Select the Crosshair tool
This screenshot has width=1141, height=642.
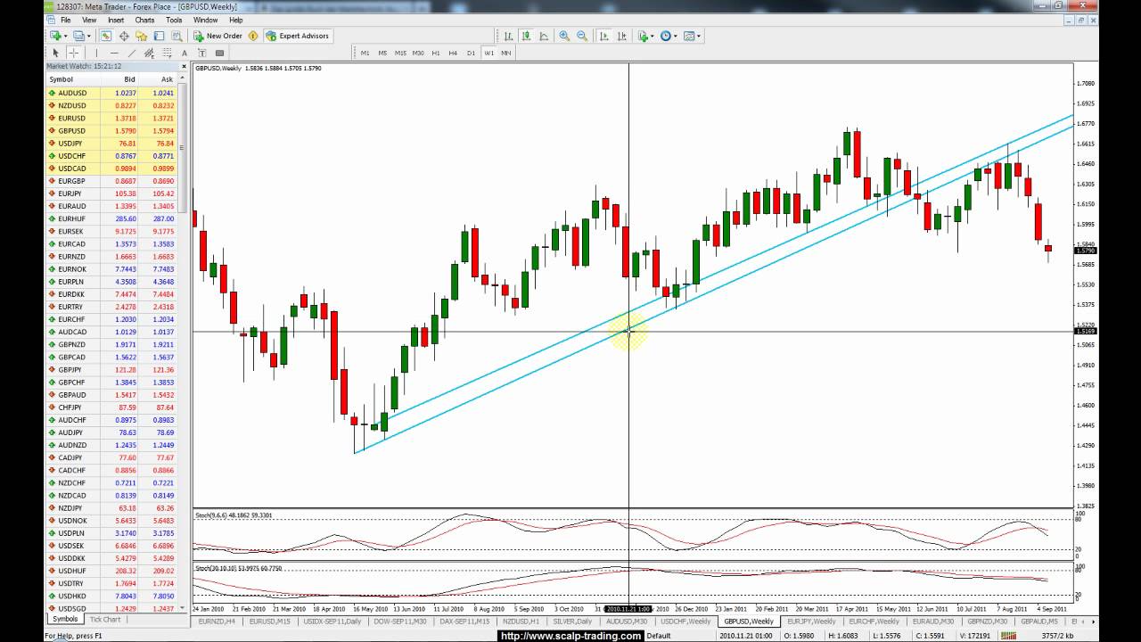(74, 53)
